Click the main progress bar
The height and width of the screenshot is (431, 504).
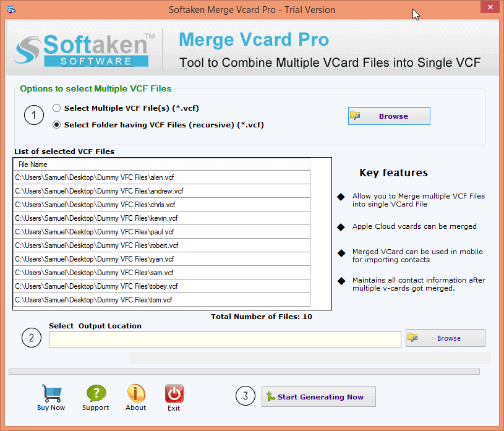tap(244, 372)
